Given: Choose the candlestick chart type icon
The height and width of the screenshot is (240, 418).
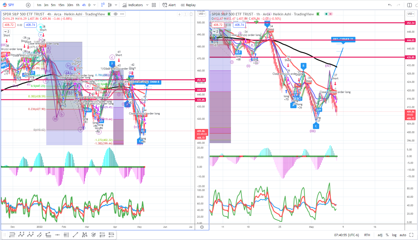Looking at the screenshot, I should tap(110, 5).
